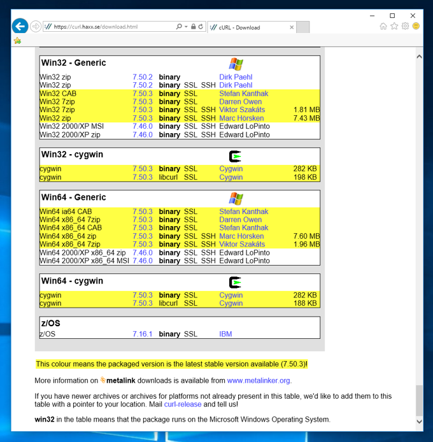The width and height of the screenshot is (433, 442).
Task: Open the IBM provider link
Action: [225, 334]
